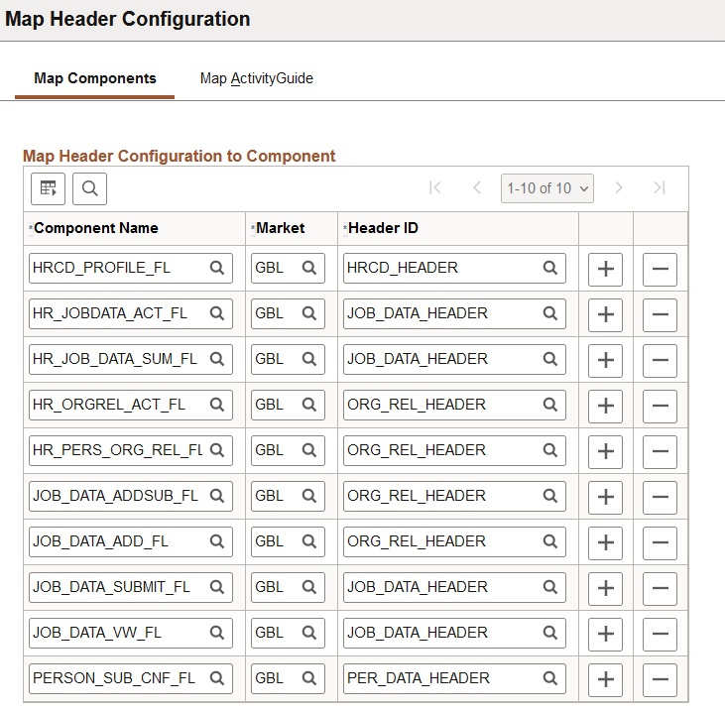
Task: Go to the first page of rows
Action: (x=435, y=187)
